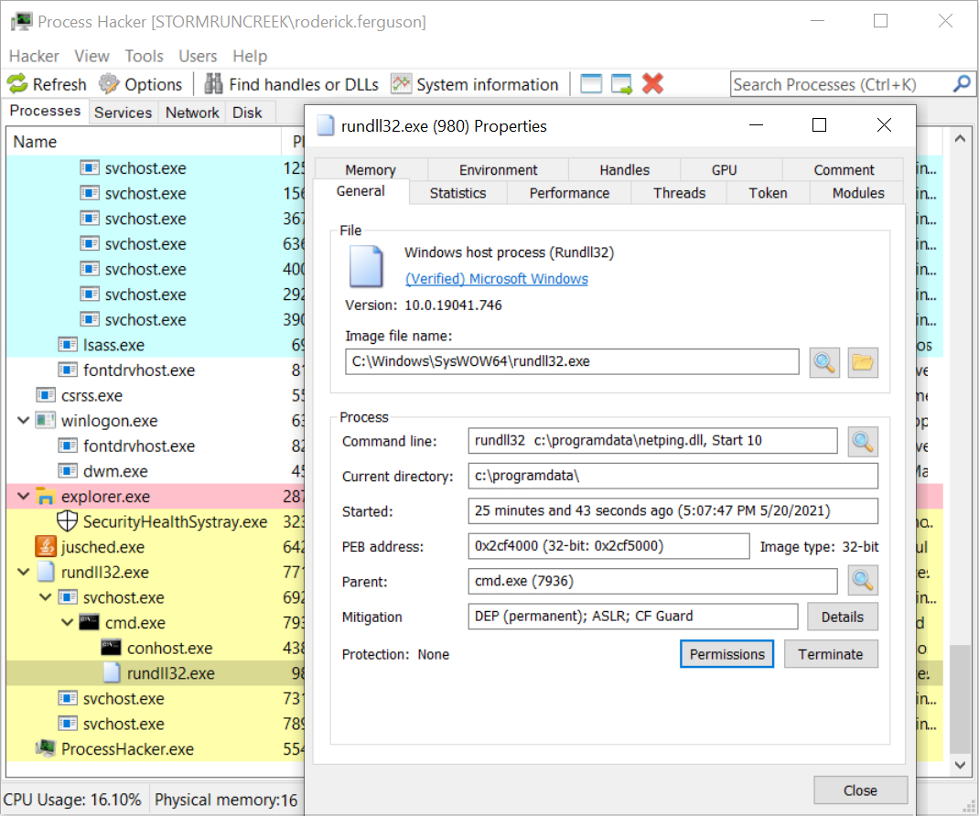
Task: Open the Handles tab in Properties
Action: pos(624,170)
